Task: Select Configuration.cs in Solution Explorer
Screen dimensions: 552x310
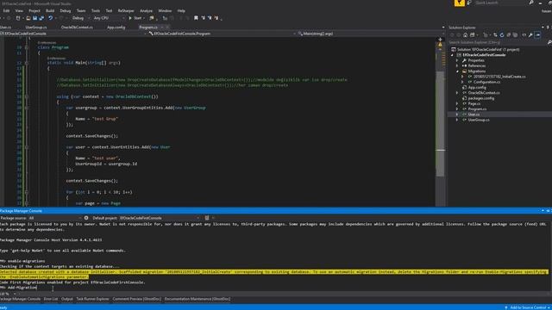Action: coord(486,82)
